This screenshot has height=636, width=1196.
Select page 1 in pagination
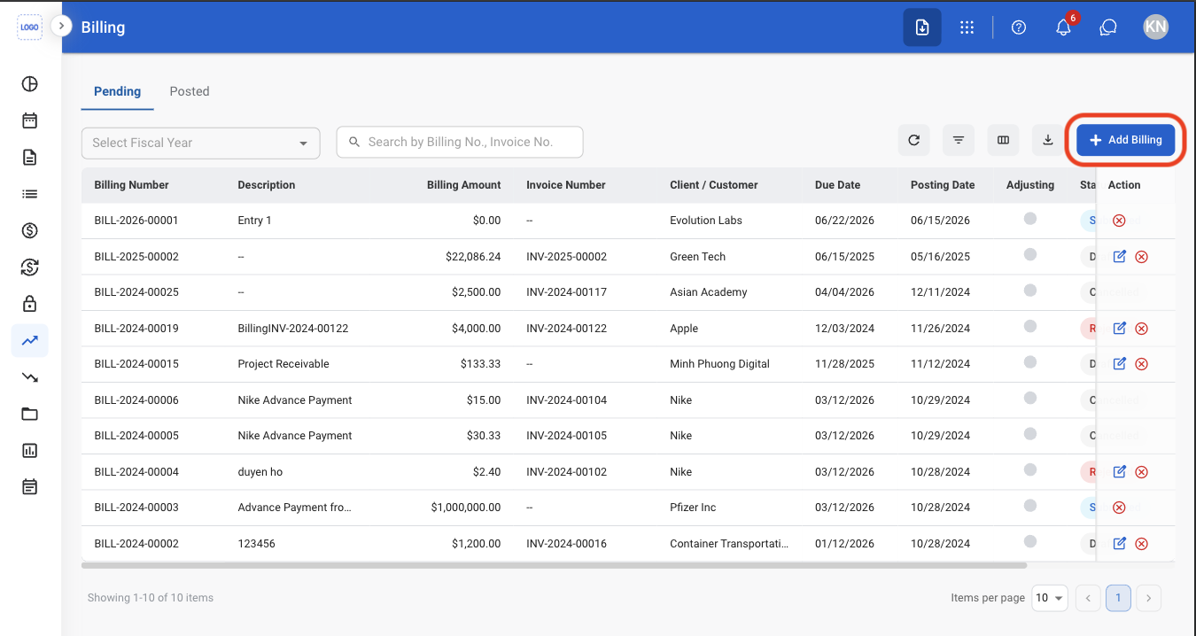click(1118, 598)
